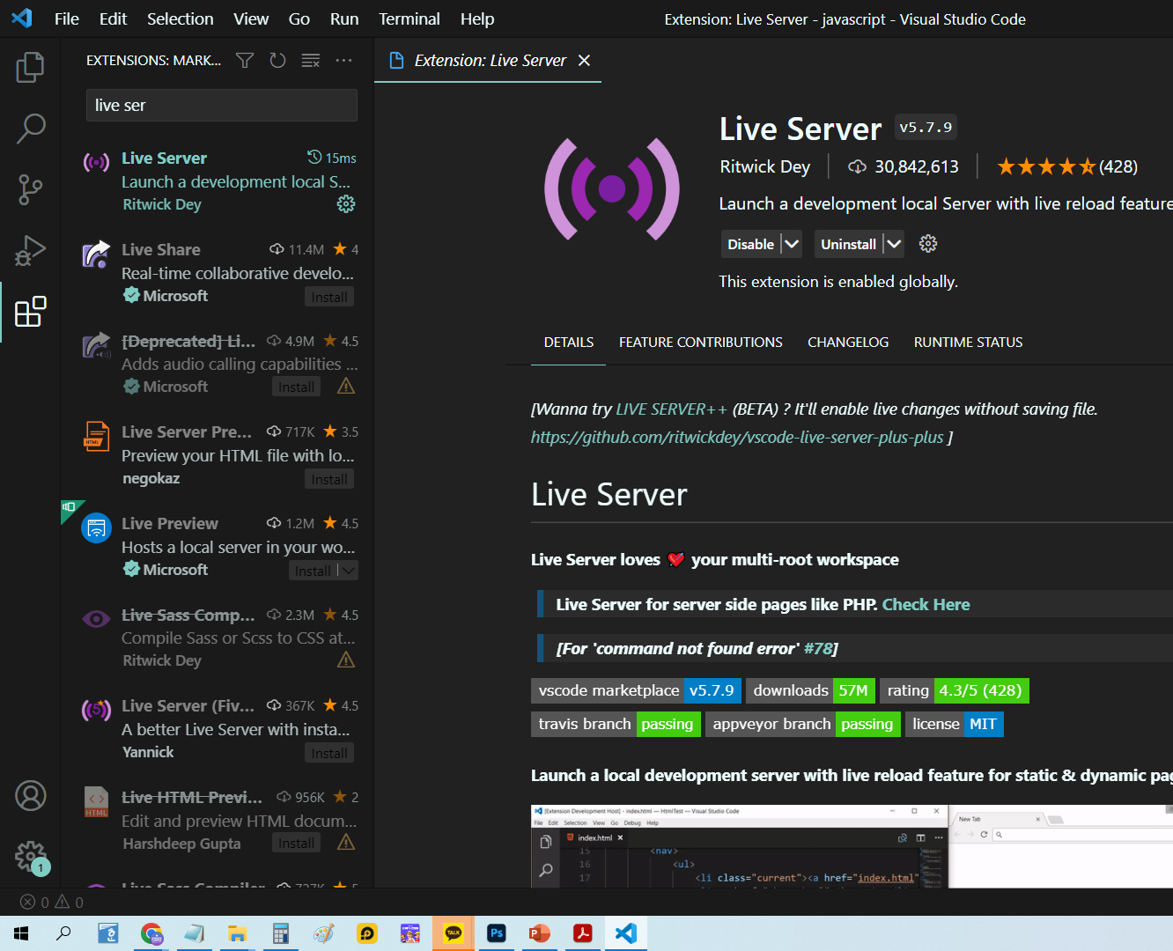Open the Check Here link

926,604
